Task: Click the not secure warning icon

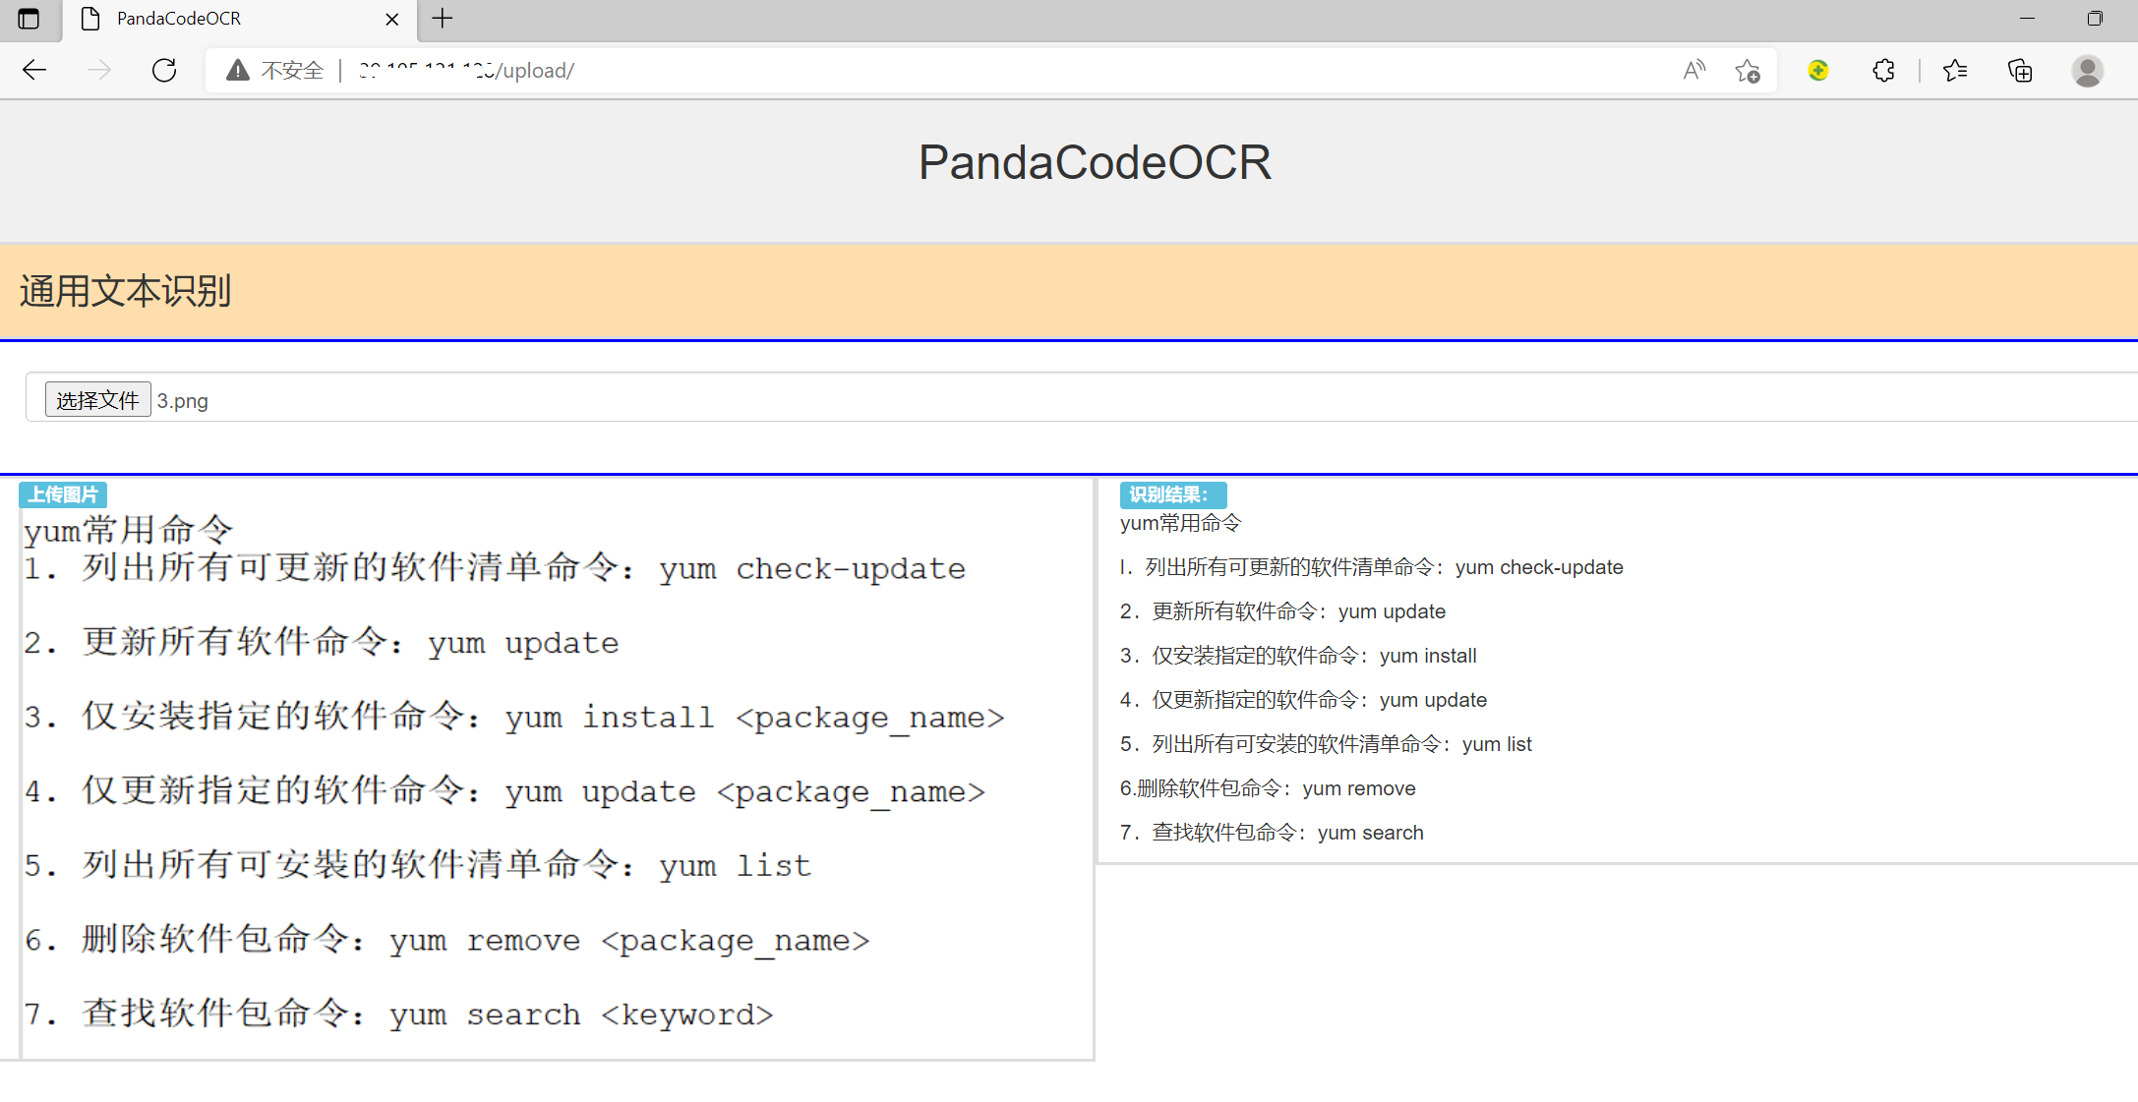Action: click(x=237, y=70)
